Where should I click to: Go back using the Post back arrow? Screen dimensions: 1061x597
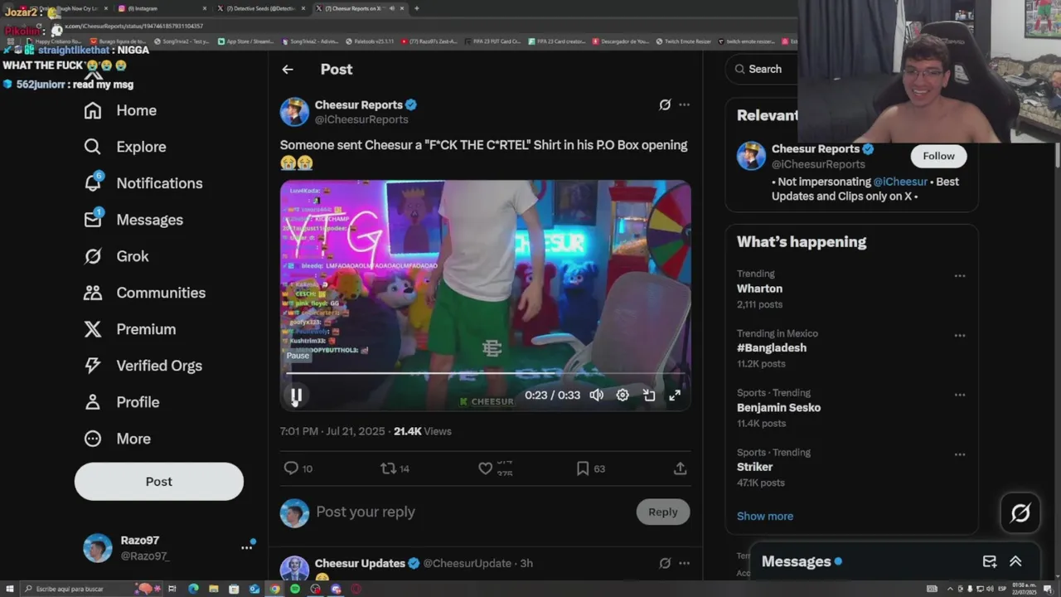coord(288,70)
